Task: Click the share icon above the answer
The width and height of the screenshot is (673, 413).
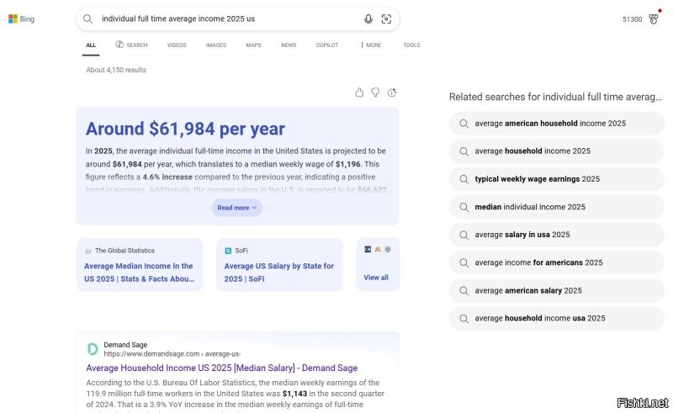Action: (x=392, y=93)
